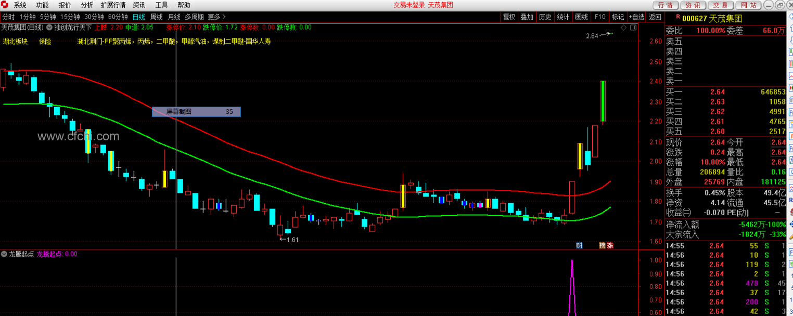Click the 净流入额 -5462万 row
This screenshot has height=316, width=793.
point(726,225)
